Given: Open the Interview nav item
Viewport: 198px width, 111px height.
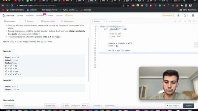Looking at the screenshot, I should [x=40, y=15].
